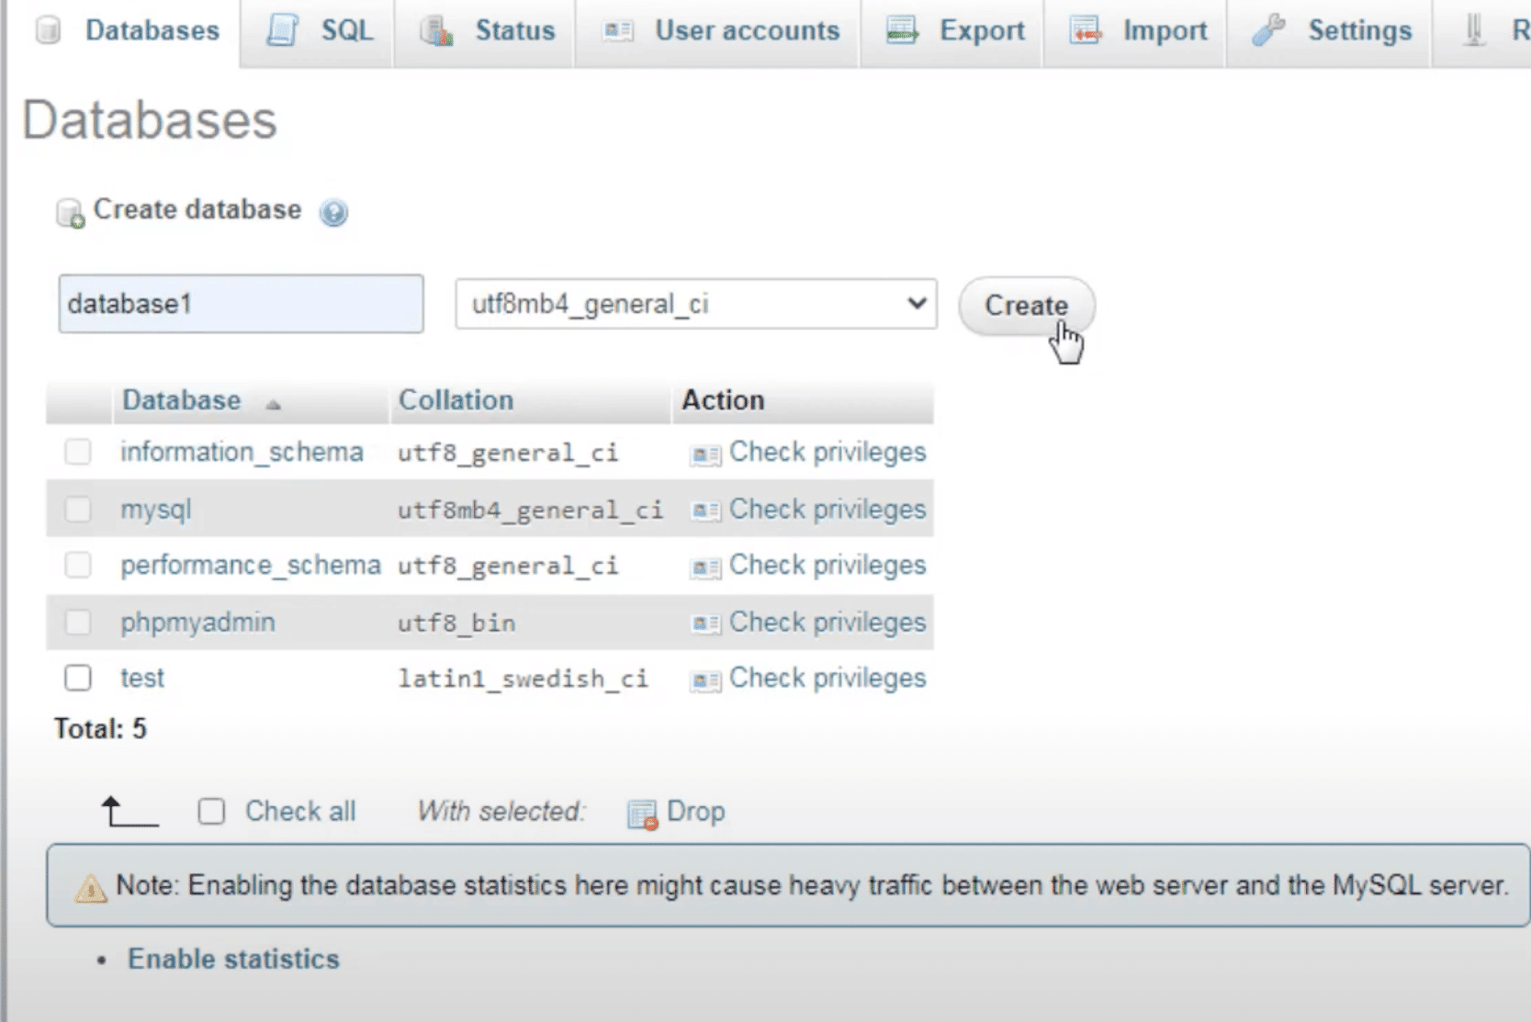1531x1022 pixels.
Task: Sort the table by Collation header
Action: [456, 400]
